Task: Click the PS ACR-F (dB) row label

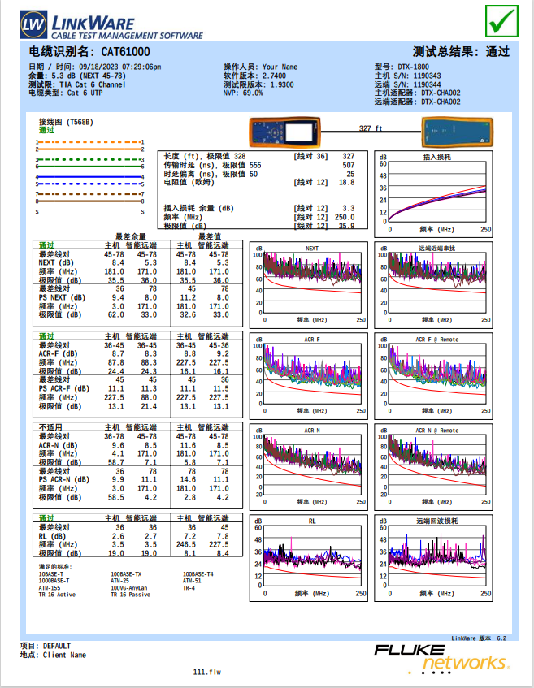Action: [x=64, y=389]
